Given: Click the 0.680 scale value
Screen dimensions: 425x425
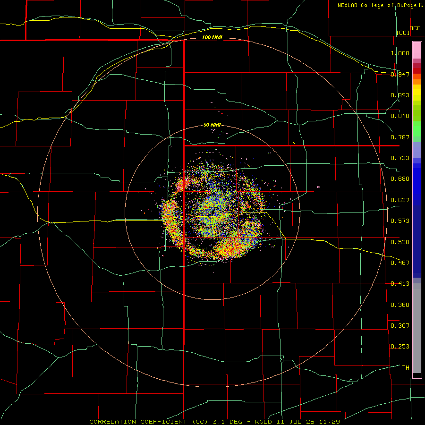Looking at the screenshot, I should coord(400,179).
